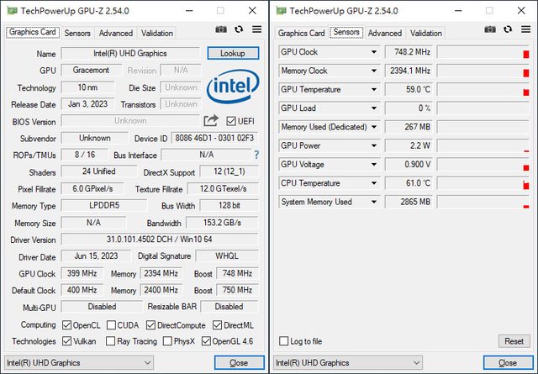The width and height of the screenshot is (538, 374).
Task: Click the Bus Interface question mark icon
Action: point(256,155)
